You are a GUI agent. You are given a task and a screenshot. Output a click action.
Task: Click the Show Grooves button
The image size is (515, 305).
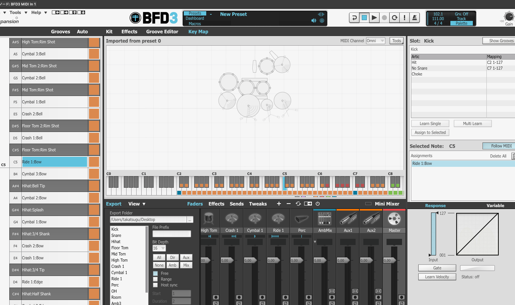click(x=499, y=41)
